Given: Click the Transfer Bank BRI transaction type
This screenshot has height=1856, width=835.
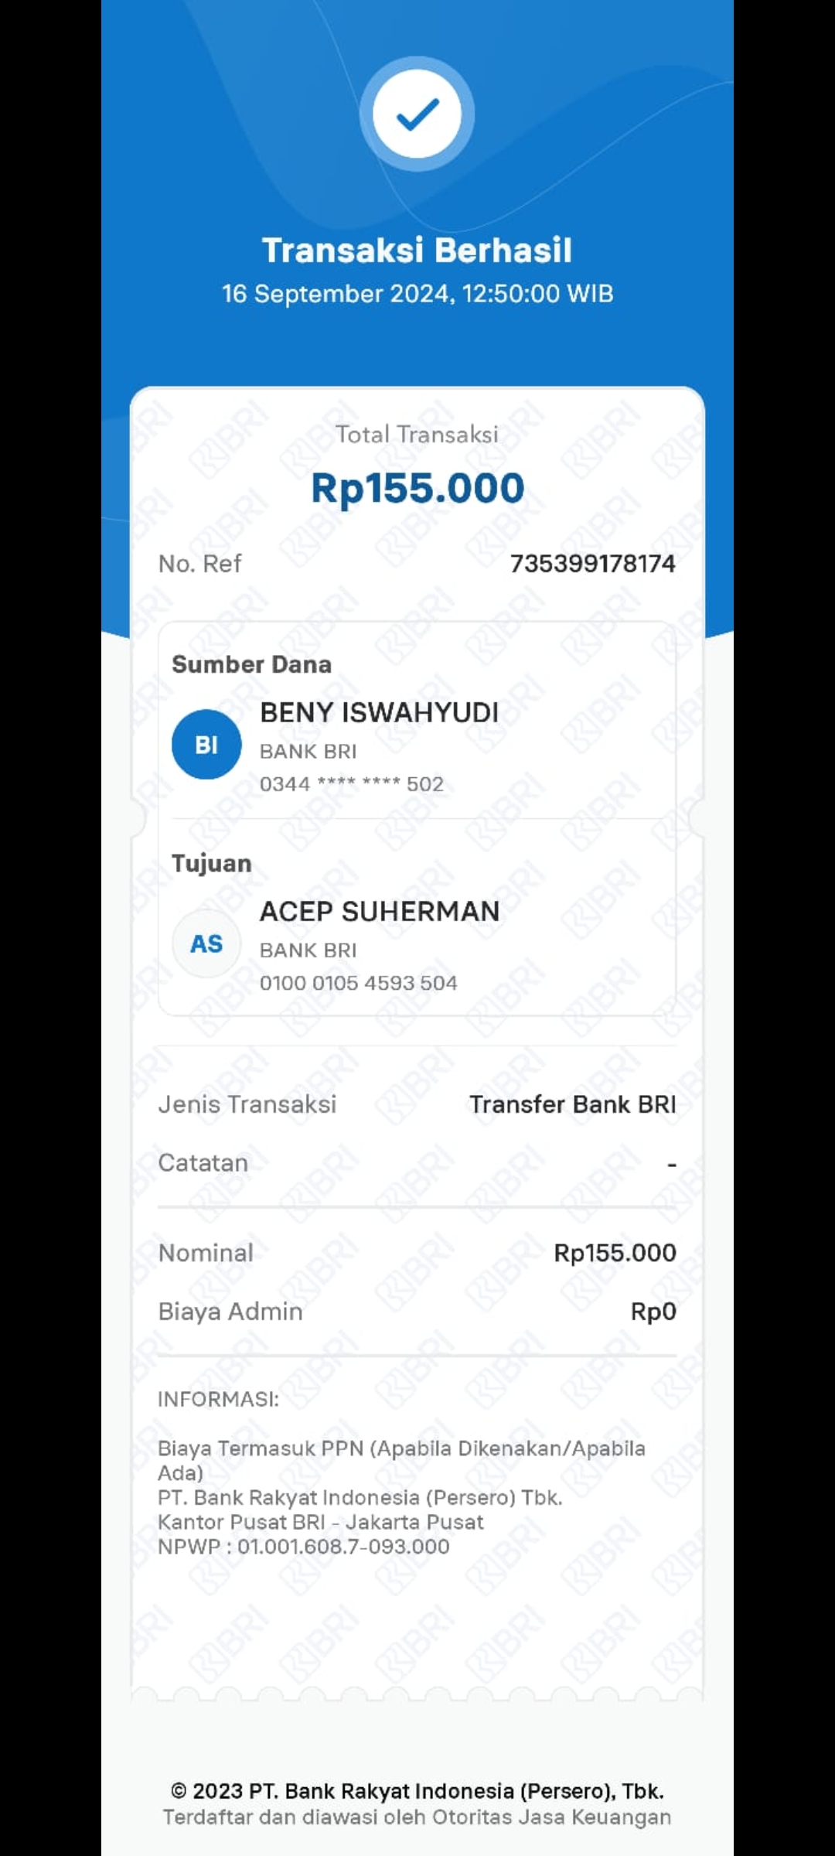Looking at the screenshot, I should tap(573, 1104).
